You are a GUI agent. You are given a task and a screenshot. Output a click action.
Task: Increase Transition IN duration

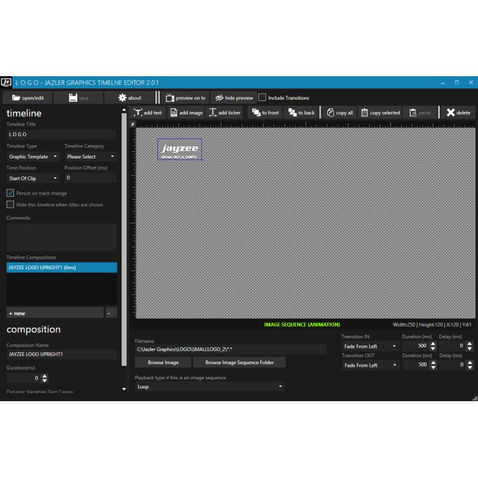433,344
